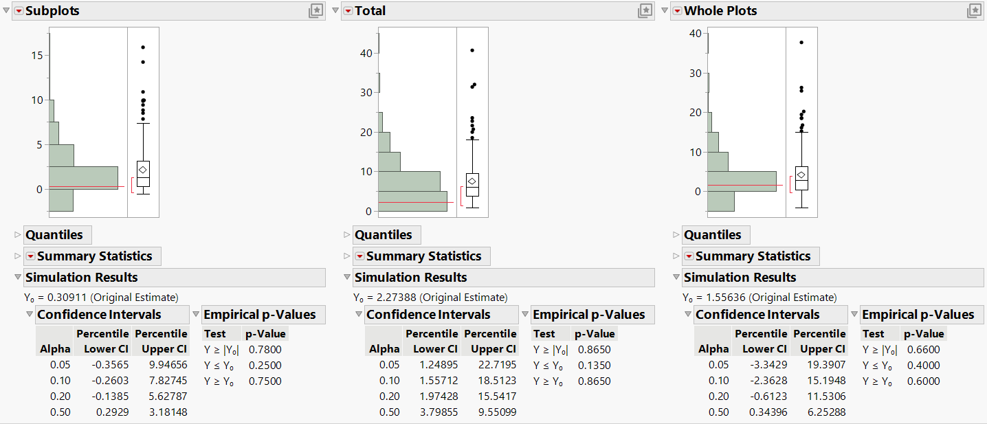Open the Total red triangle menu
The image size is (987, 424).
[x=348, y=10]
